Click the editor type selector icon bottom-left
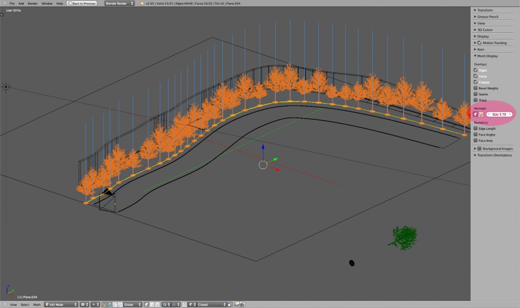Viewport: 520px width, 308px height. point(5,304)
